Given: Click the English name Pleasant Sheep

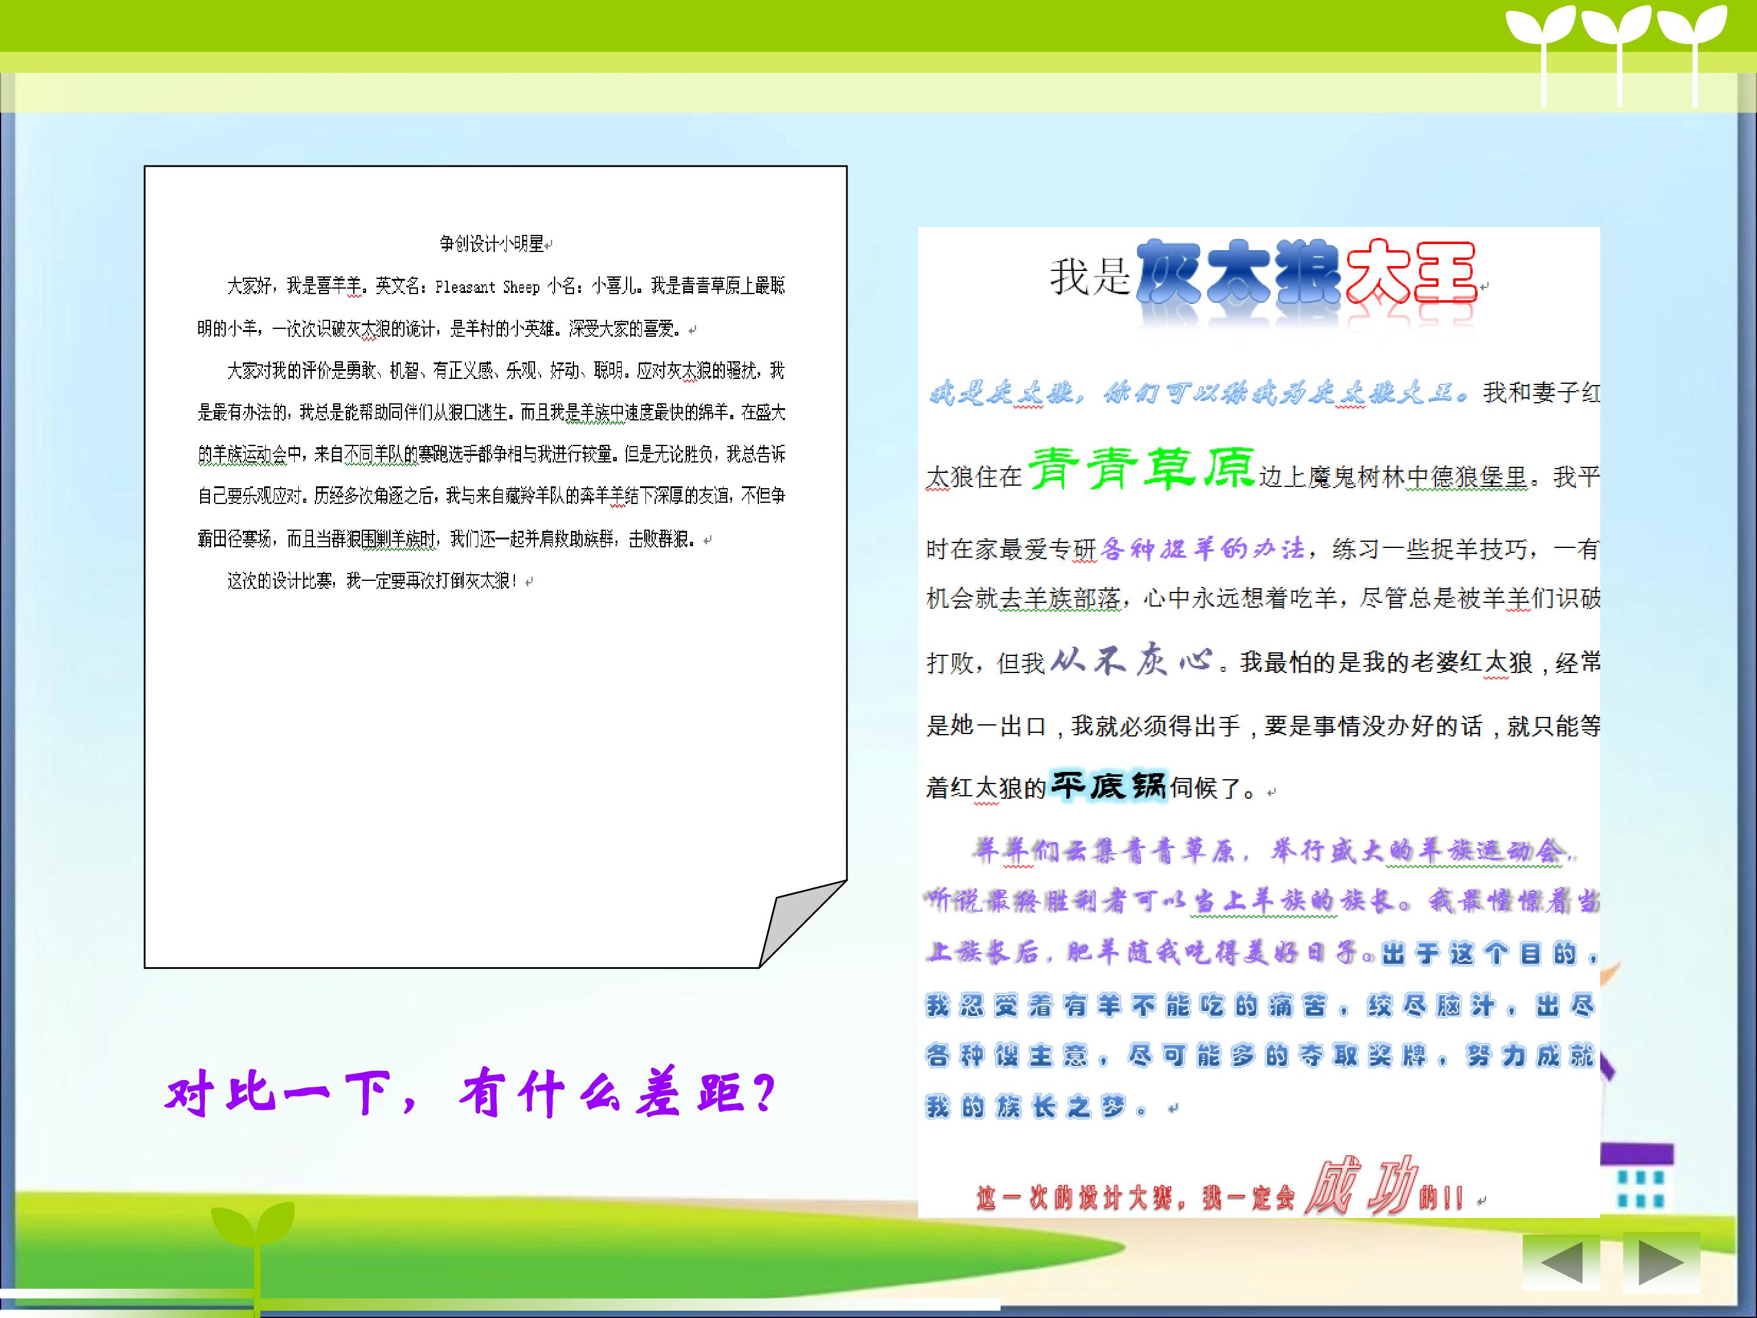Looking at the screenshot, I should (487, 287).
